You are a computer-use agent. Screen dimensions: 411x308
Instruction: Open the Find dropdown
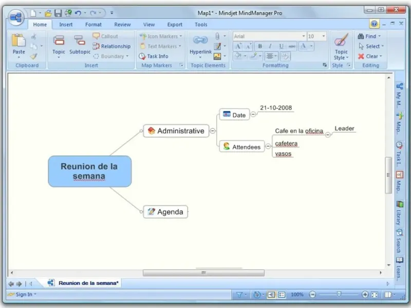click(369, 36)
